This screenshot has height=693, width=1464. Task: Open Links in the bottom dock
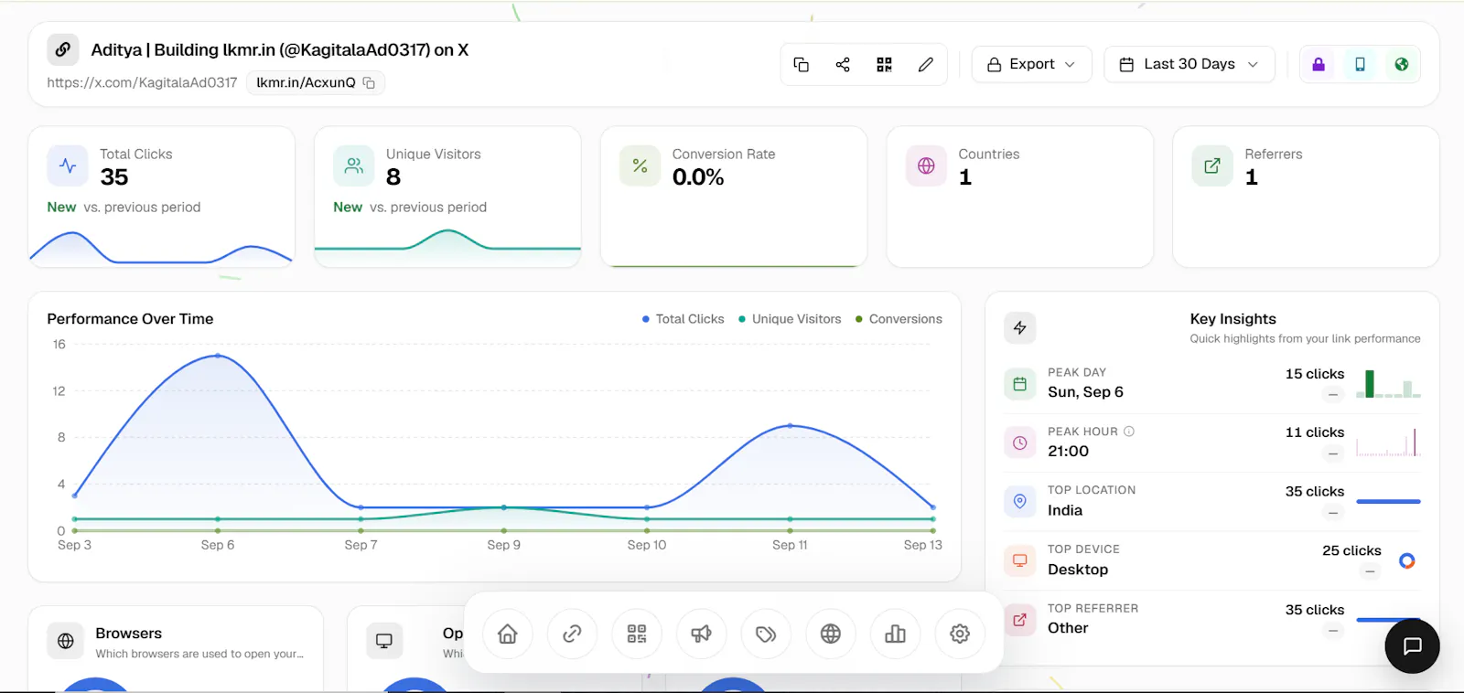(572, 634)
